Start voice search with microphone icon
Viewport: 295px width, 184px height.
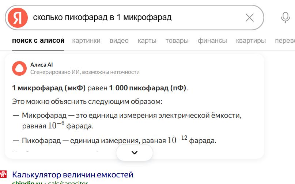(285, 18)
